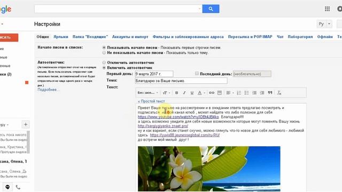This screenshot has height=192, width=342.
Task: Open the Hangouts conversation "сана, Олена, 1"
Action: pos(13,161)
